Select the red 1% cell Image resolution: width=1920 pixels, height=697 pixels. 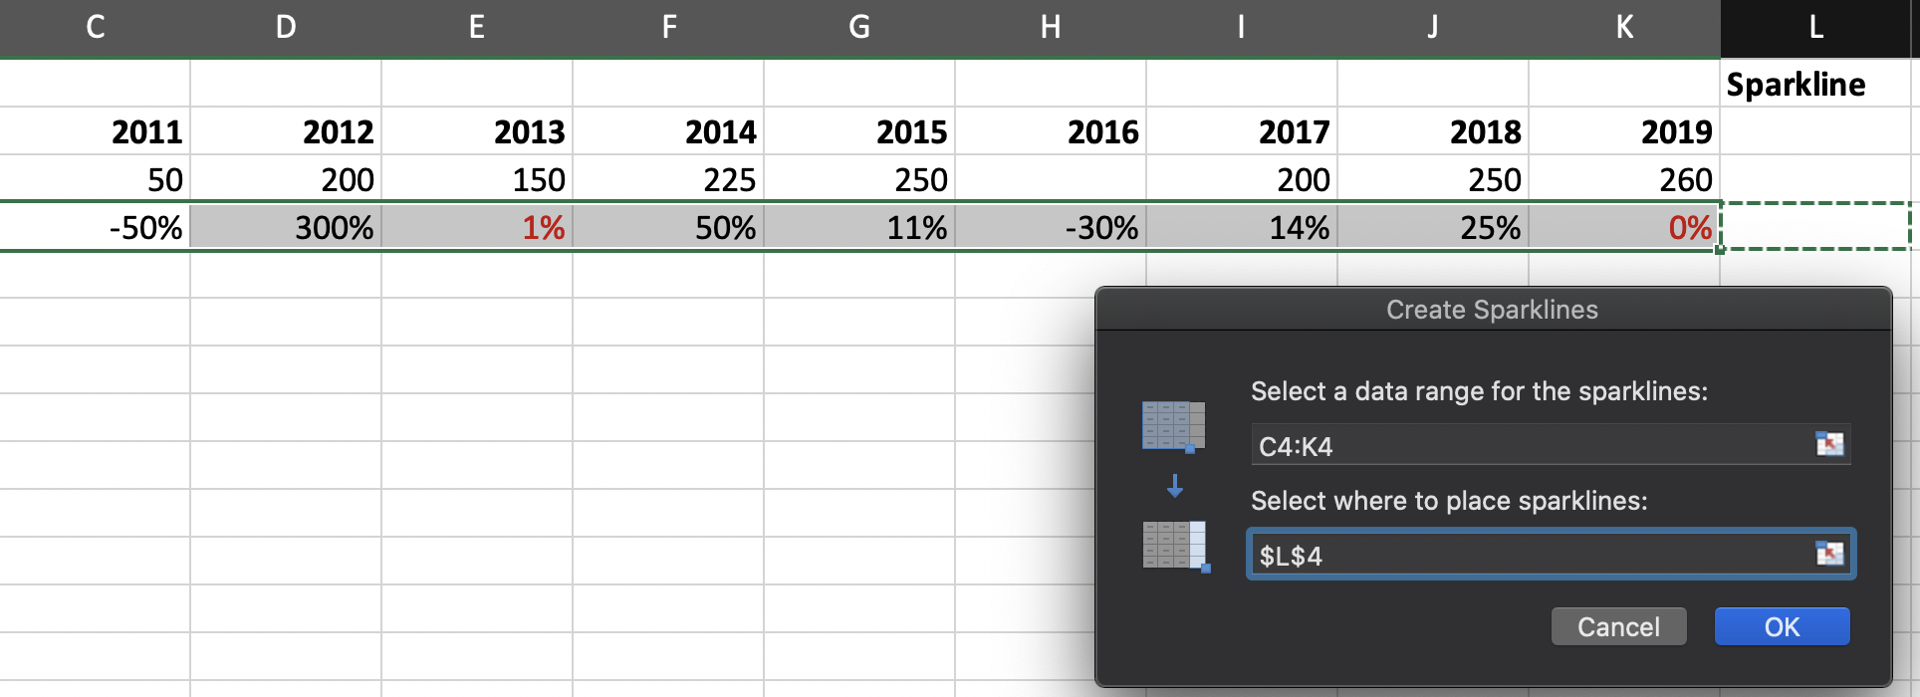tap(477, 227)
